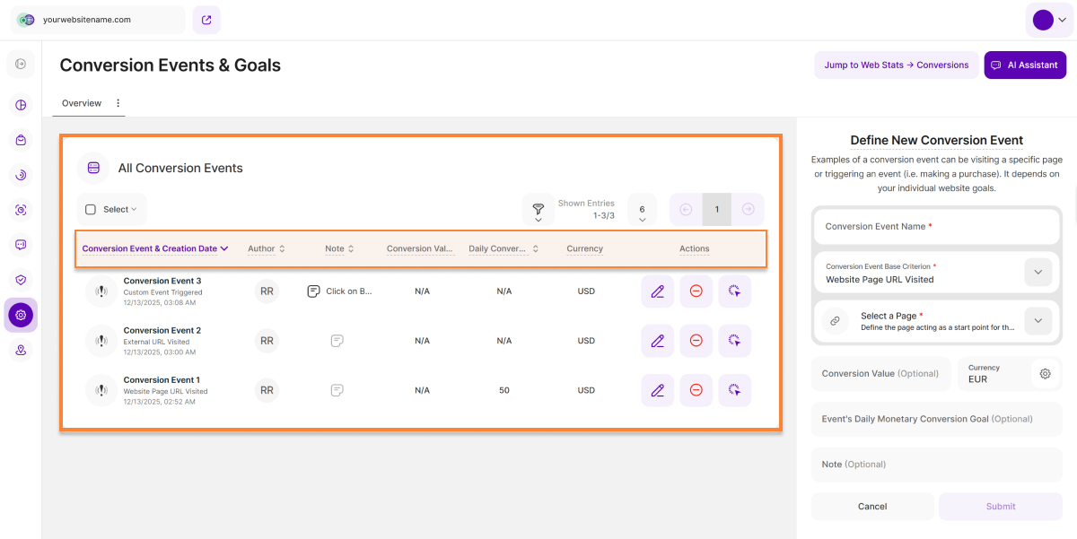Viewport: 1077px width, 539px height.
Task: Click the Cancel button
Action: coord(871,507)
